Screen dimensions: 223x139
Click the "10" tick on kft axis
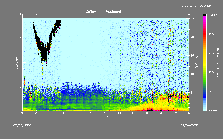[x=192, y=74]
